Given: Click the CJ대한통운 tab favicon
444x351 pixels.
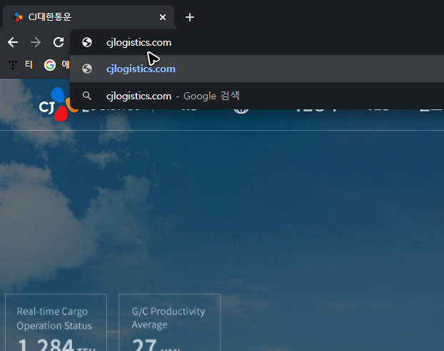Looking at the screenshot, I should tap(17, 17).
